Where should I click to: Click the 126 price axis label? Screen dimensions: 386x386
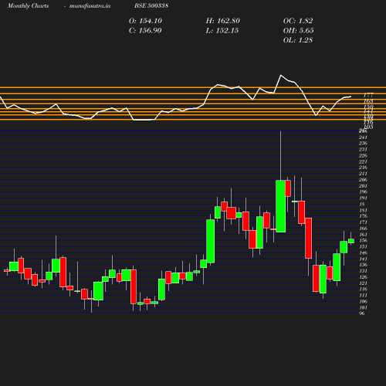[x=363, y=277]
